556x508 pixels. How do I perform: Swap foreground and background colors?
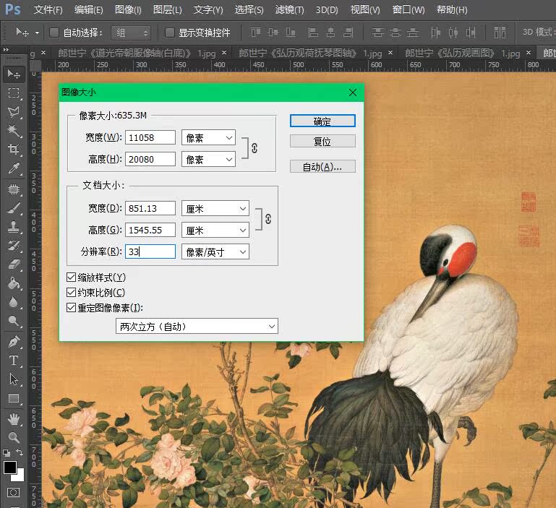tap(20, 452)
